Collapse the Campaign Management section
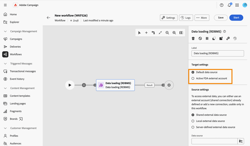Image resolution: width=250 pixels, height=146 pixels. tap(5, 31)
